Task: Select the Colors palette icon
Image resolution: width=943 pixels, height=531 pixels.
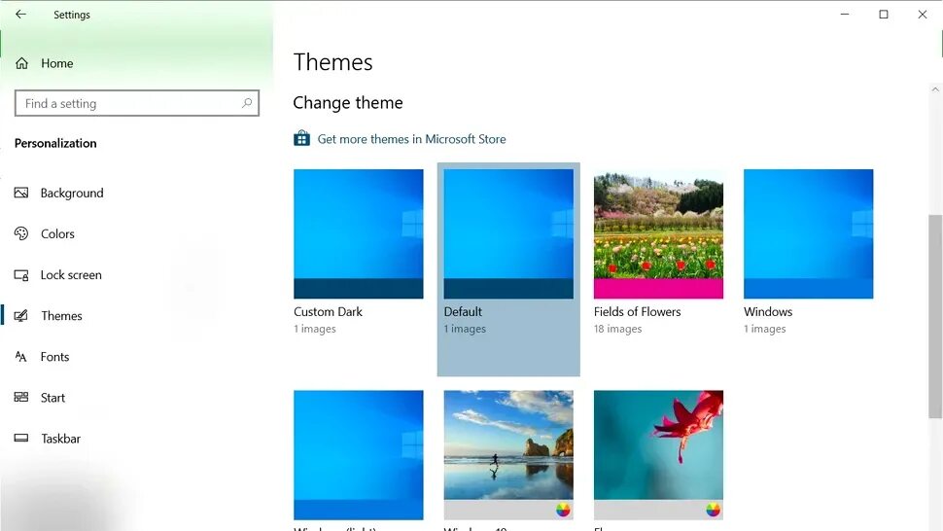Action: (21, 233)
